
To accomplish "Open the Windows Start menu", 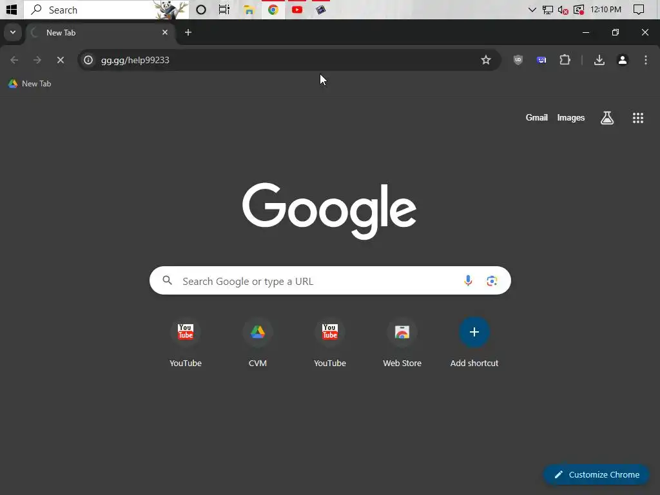I will [x=12, y=9].
